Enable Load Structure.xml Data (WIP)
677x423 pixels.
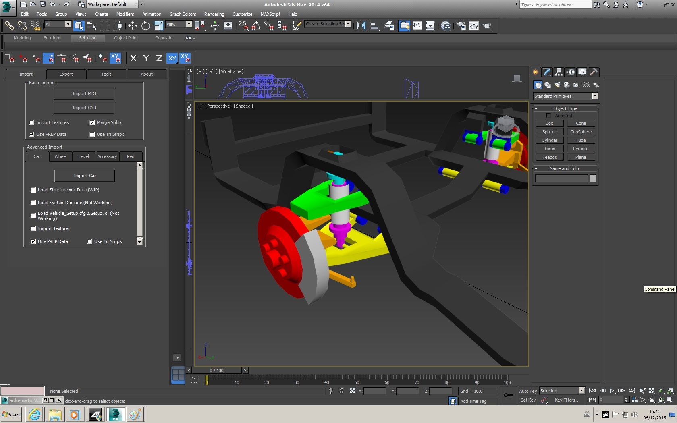(x=33, y=190)
